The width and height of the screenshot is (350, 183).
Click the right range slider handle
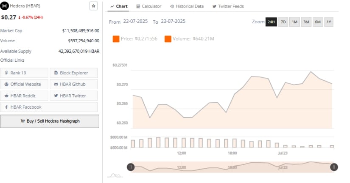pyautogui.click(x=334, y=167)
